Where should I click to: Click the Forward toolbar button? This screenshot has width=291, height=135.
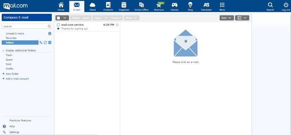116,18
